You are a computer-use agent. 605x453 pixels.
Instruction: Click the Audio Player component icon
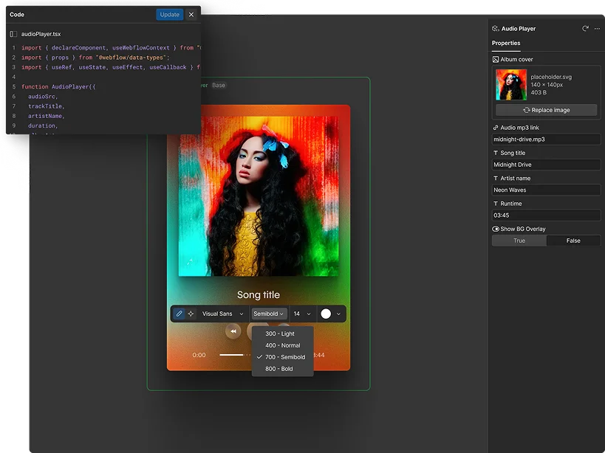[496, 29]
